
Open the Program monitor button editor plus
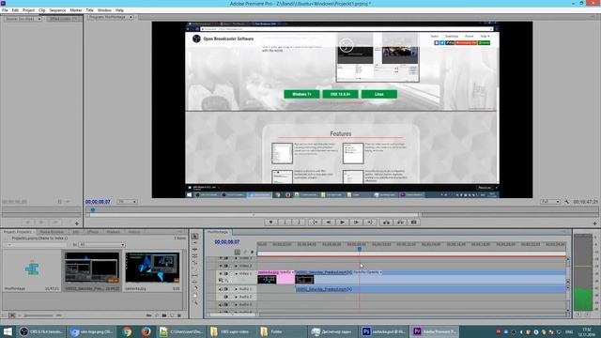coord(594,223)
